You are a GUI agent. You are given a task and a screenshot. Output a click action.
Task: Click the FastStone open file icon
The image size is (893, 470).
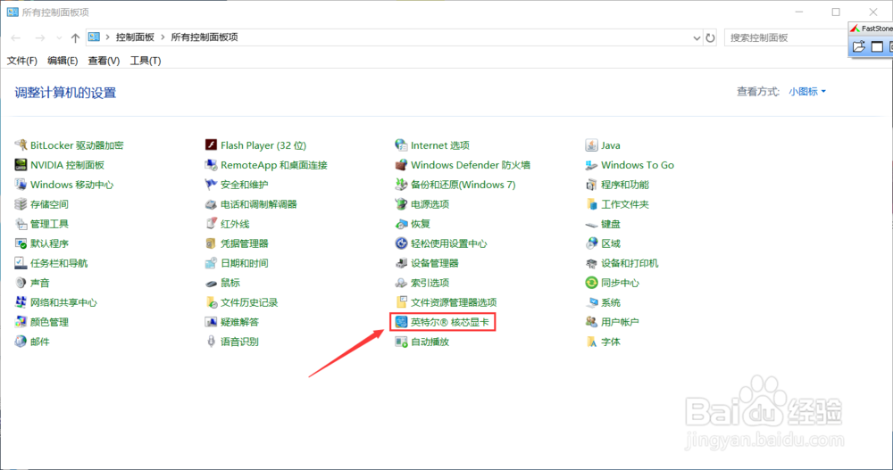point(858,46)
